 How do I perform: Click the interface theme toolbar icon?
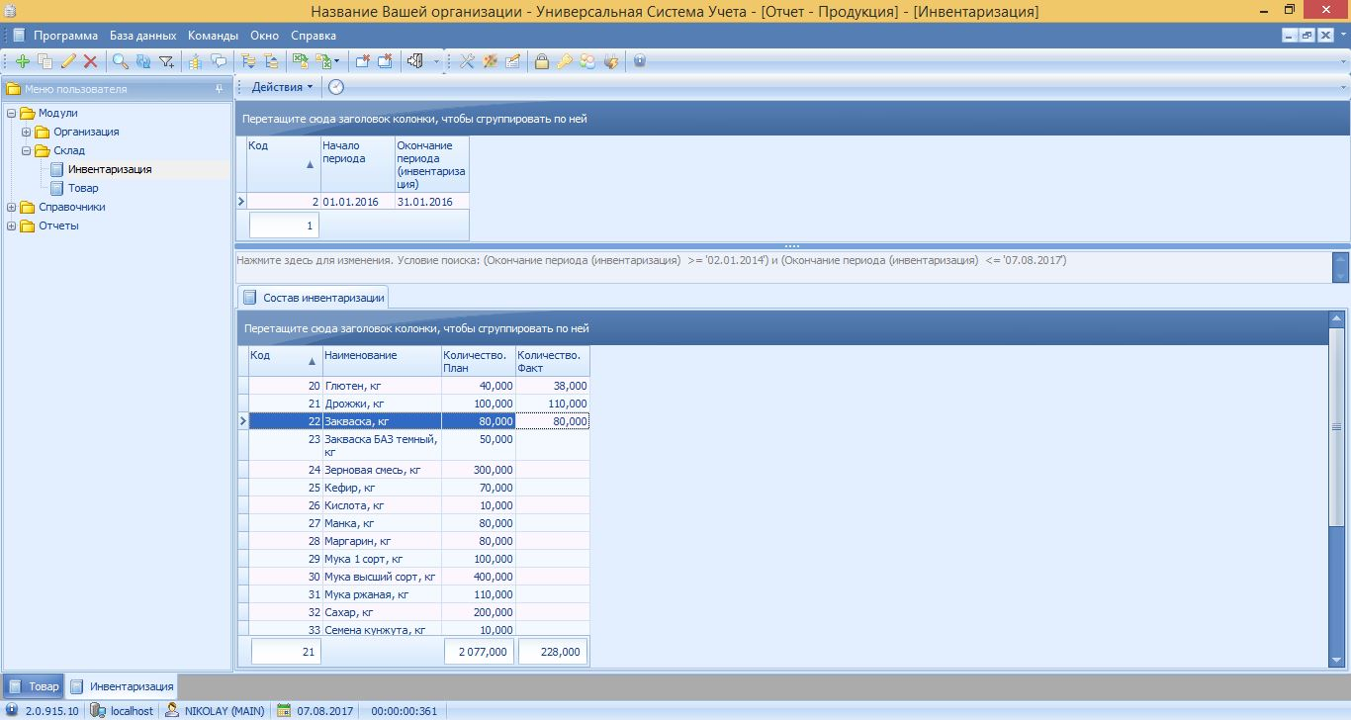(x=491, y=61)
